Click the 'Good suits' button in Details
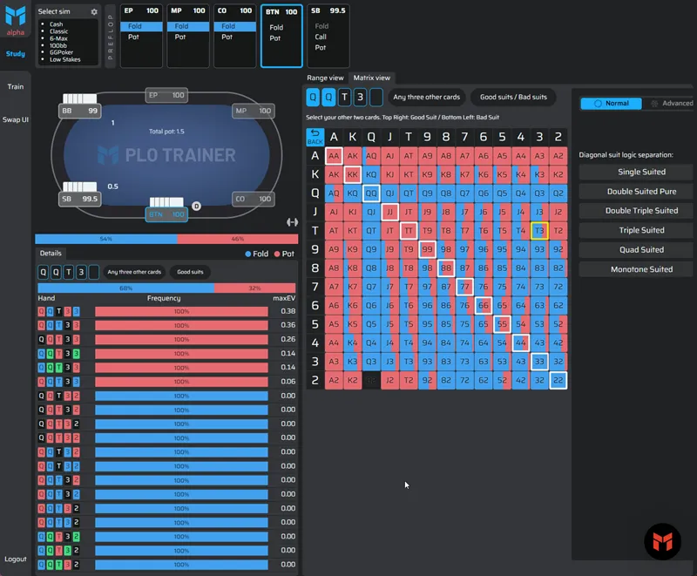Viewport: 697px width, 576px height. [190, 272]
